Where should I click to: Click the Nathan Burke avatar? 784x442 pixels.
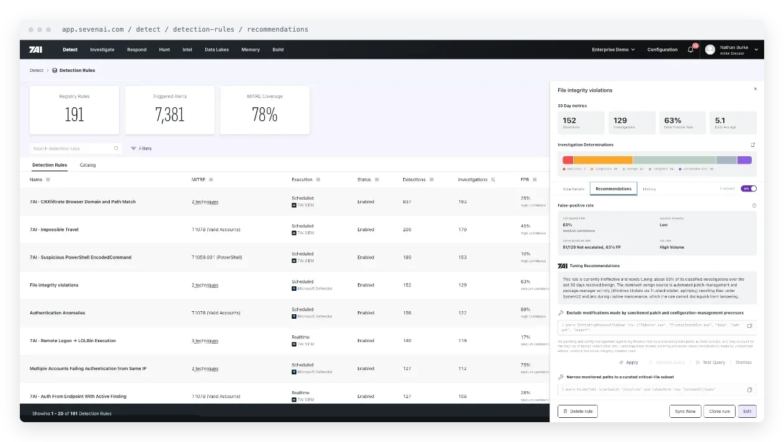pyautogui.click(x=710, y=50)
